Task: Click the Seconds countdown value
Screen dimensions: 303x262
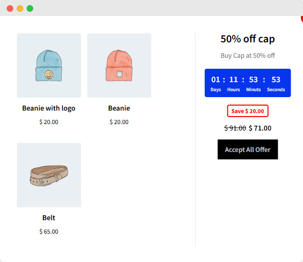Action: click(276, 80)
